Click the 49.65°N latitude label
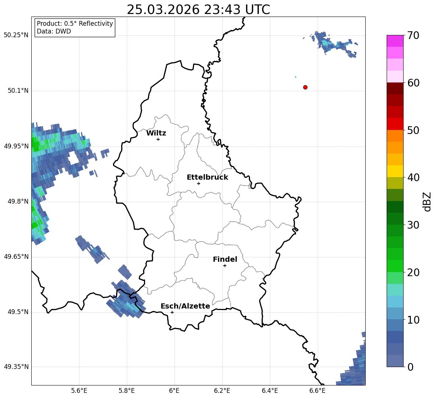This screenshot has height=398, width=436. pos(16,256)
